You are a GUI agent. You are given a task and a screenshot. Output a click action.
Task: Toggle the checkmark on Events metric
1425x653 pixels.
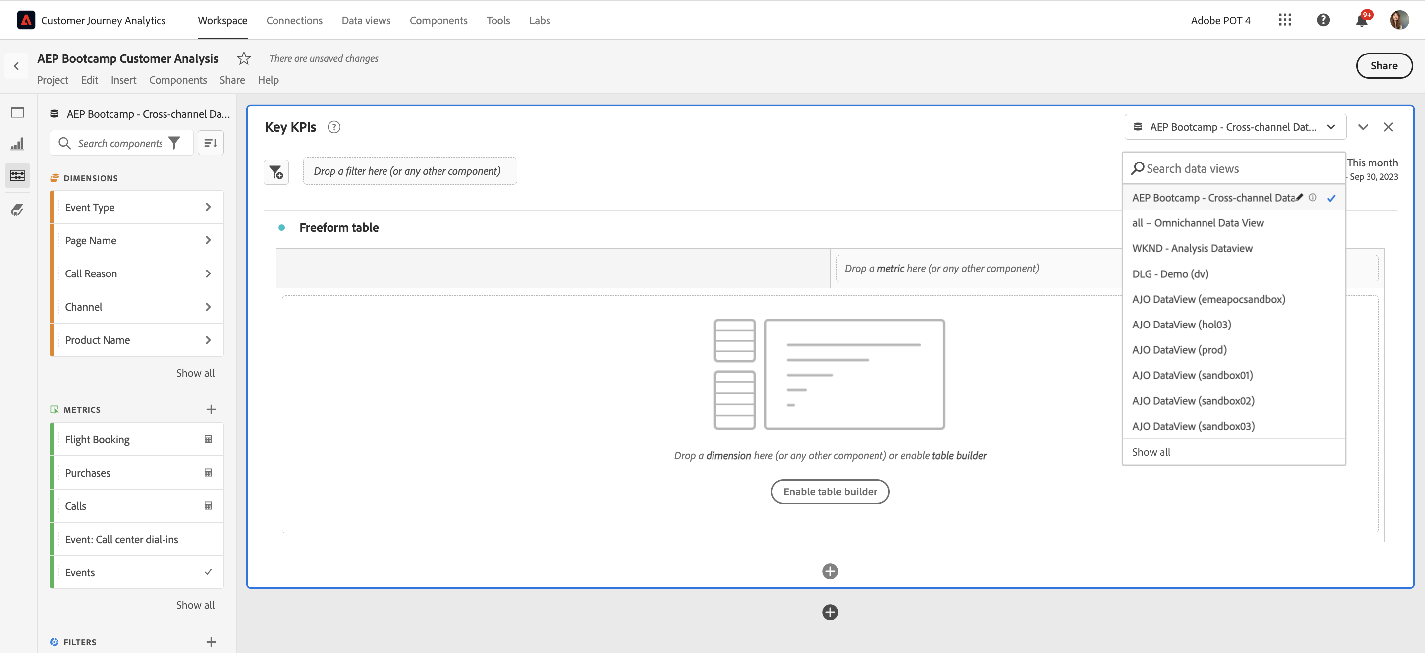[208, 572]
